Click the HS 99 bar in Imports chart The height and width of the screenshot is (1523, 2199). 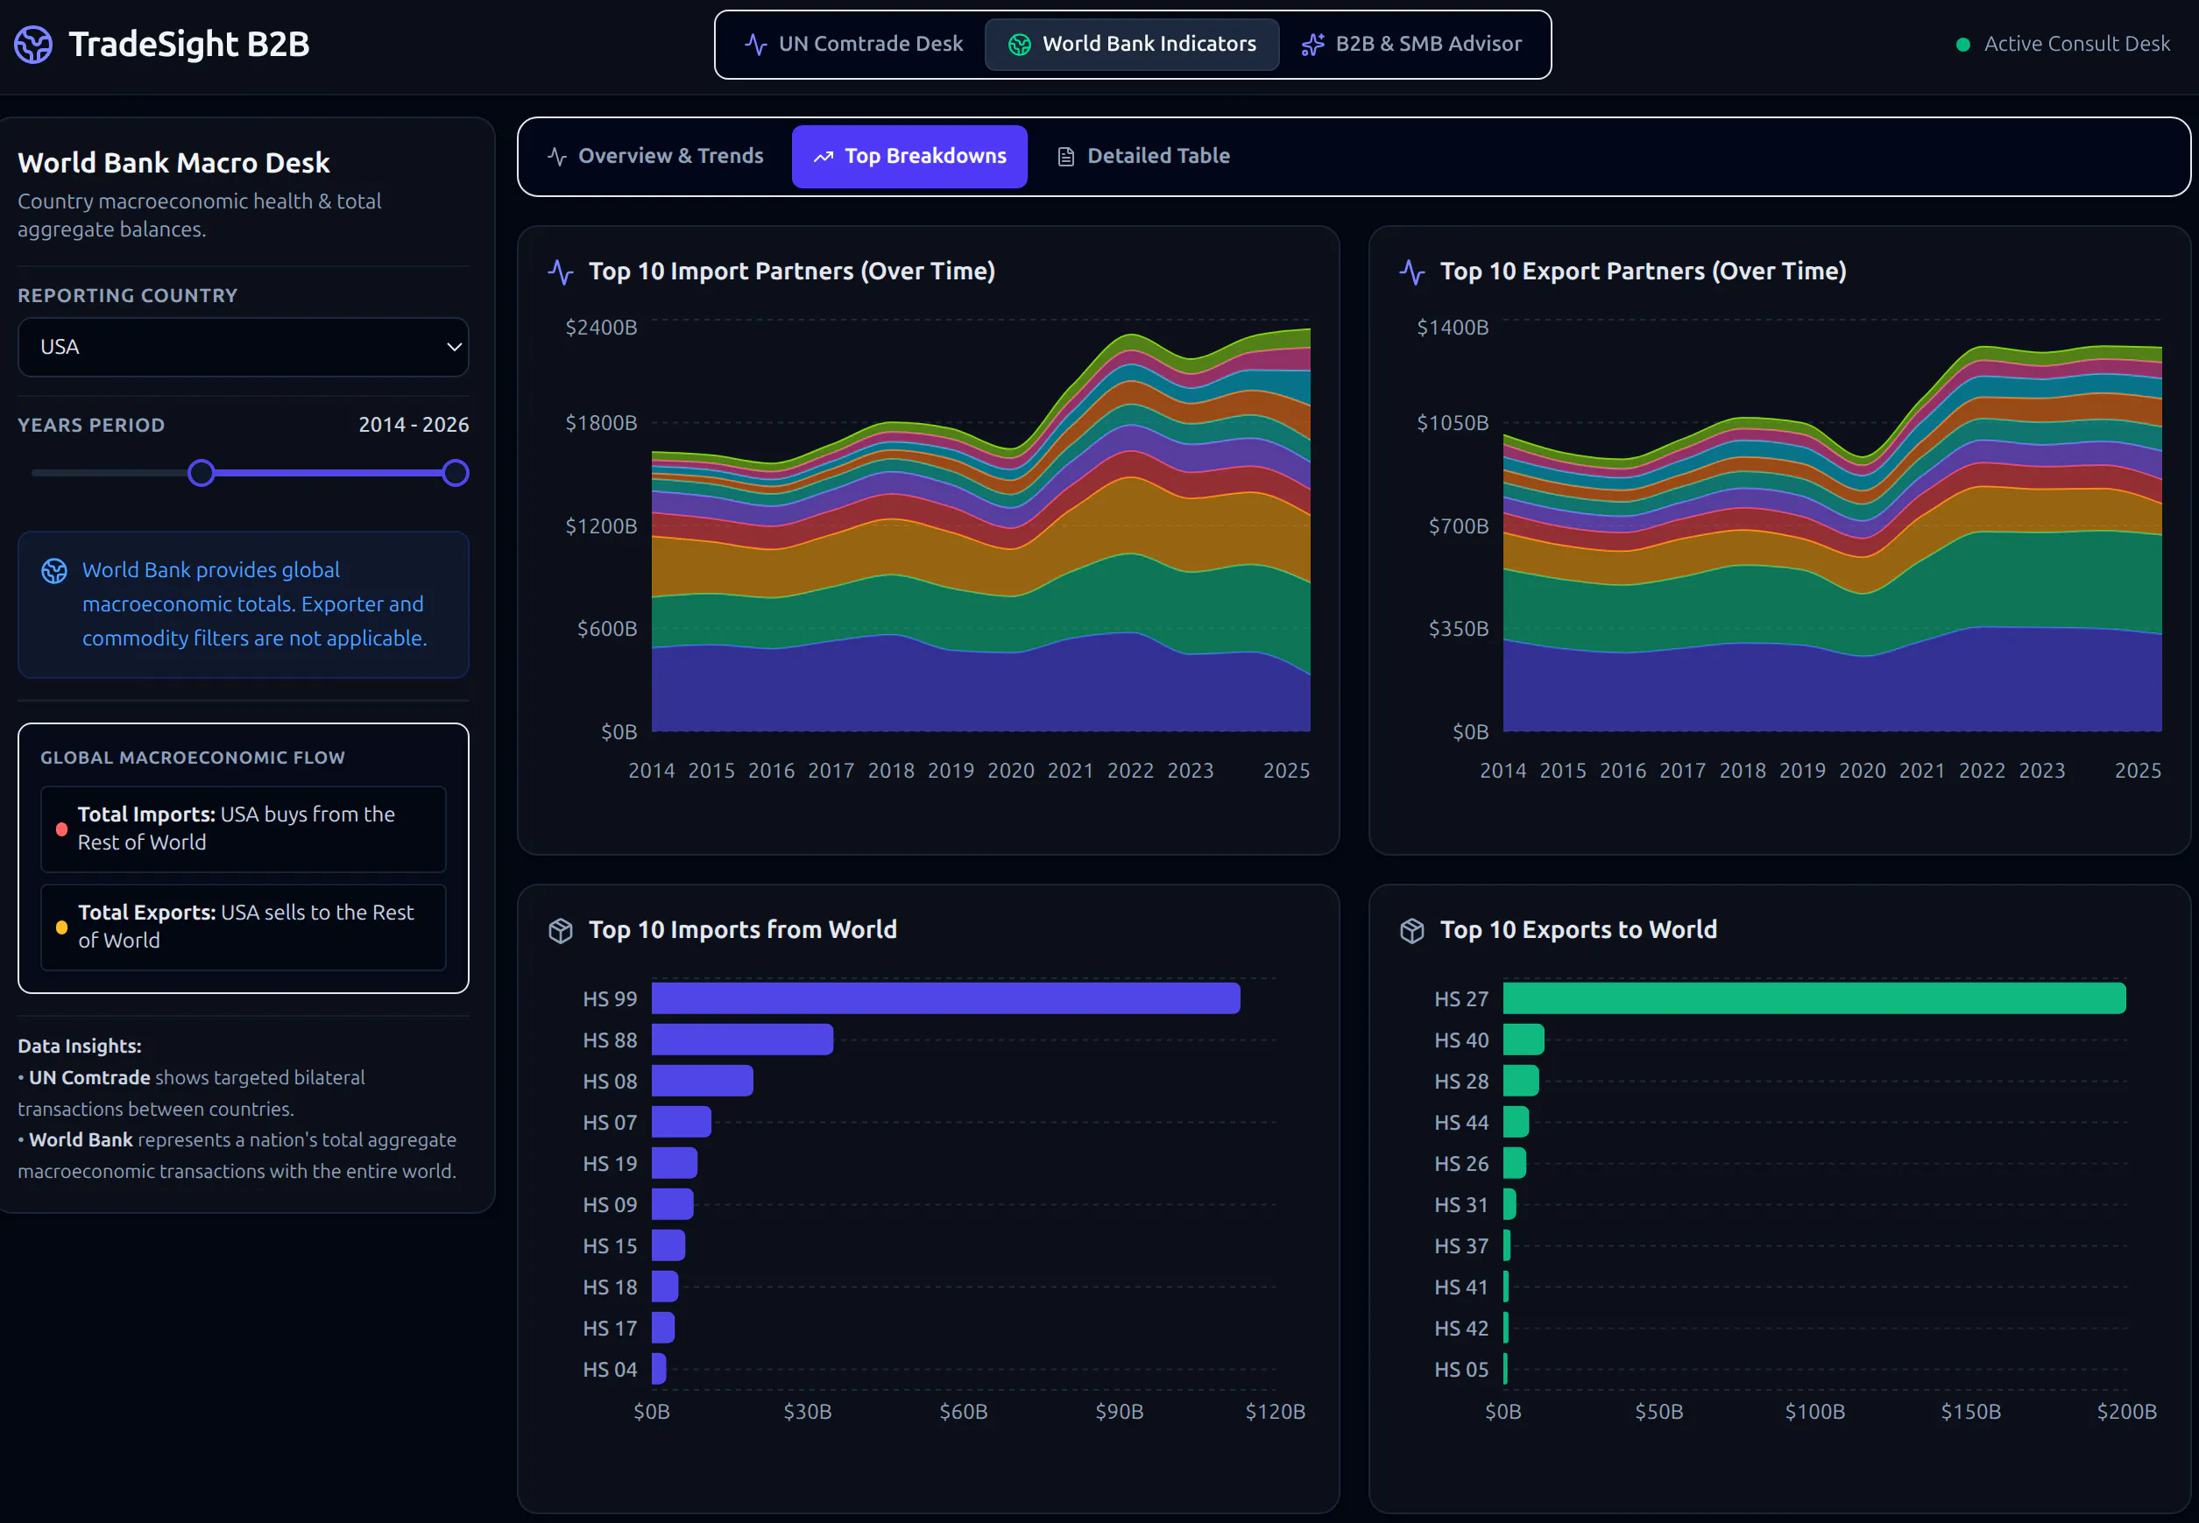[946, 999]
